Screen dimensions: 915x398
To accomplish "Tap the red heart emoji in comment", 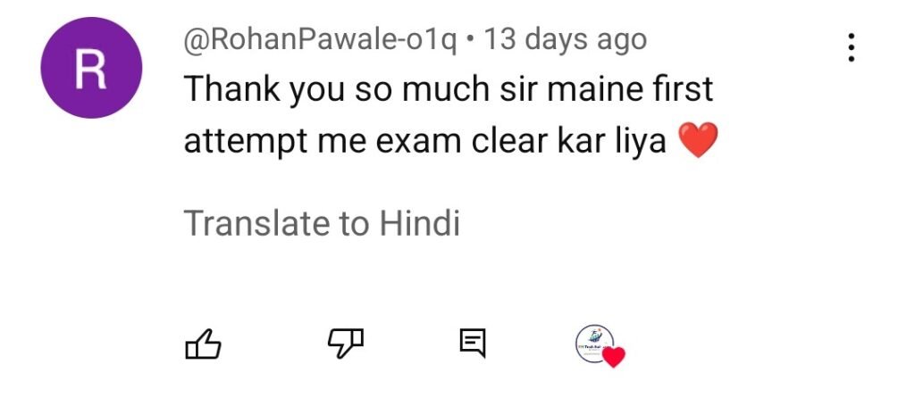I will point(699,140).
